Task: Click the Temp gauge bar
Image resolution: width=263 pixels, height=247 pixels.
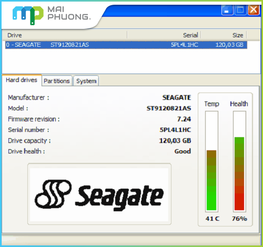Action: tap(211, 161)
